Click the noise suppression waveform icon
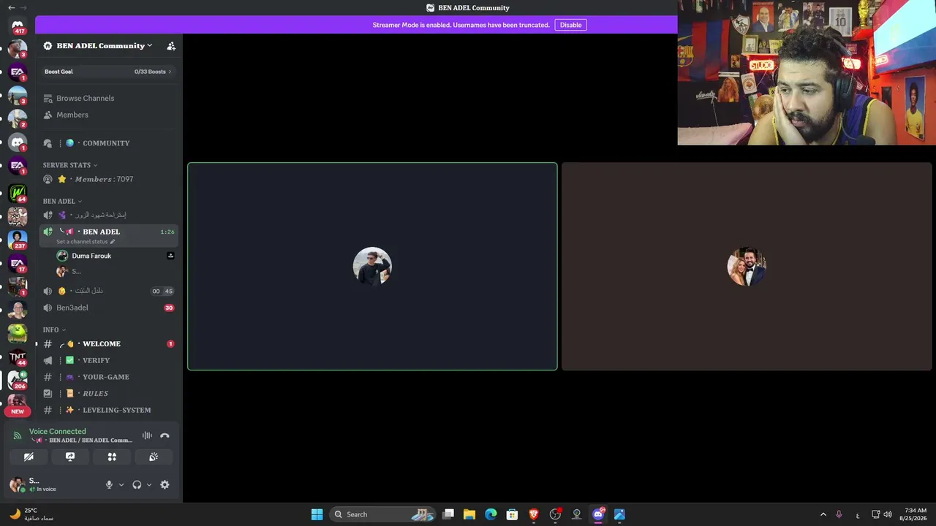The width and height of the screenshot is (936, 526). (147, 435)
